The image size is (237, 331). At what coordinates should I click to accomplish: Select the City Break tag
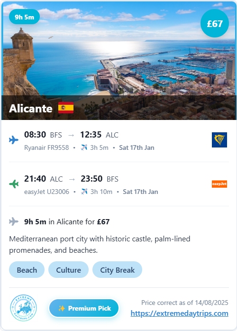[x=118, y=270]
